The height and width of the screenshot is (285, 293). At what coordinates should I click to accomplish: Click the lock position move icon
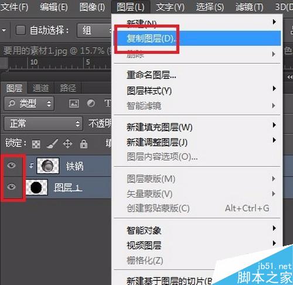(x=67, y=144)
